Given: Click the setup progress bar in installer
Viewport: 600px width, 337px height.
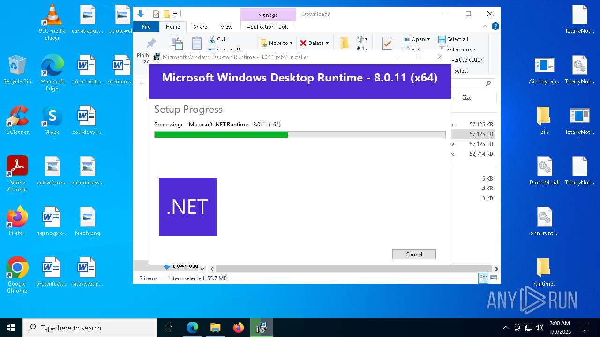Looking at the screenshot, I should tap(300, 134).
